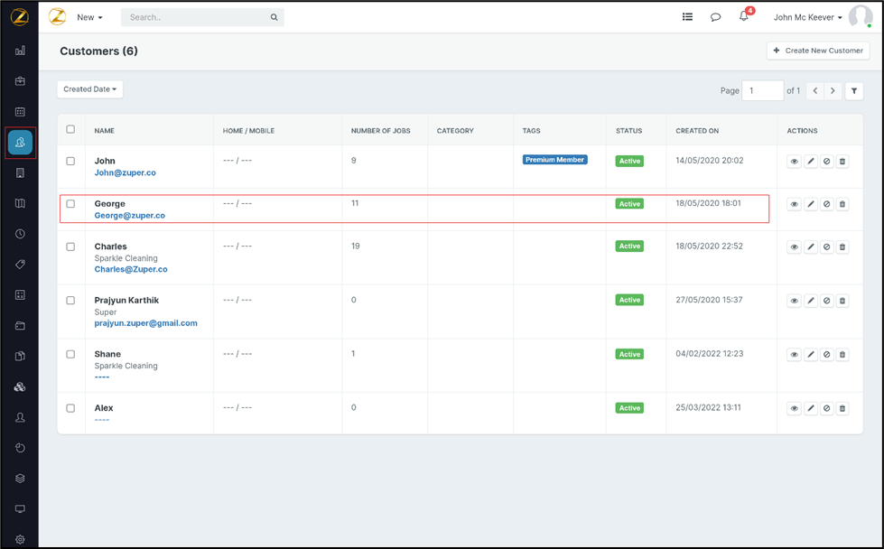The image size is (884, 549).
Task: Deactivate Shane using the block icon
Action: (x=826, y=355)
